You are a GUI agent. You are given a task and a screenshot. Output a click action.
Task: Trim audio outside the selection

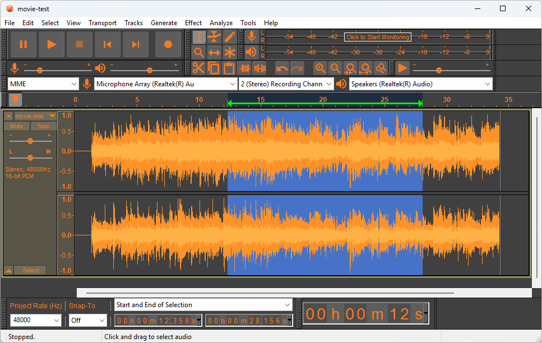tap(244, 68)
